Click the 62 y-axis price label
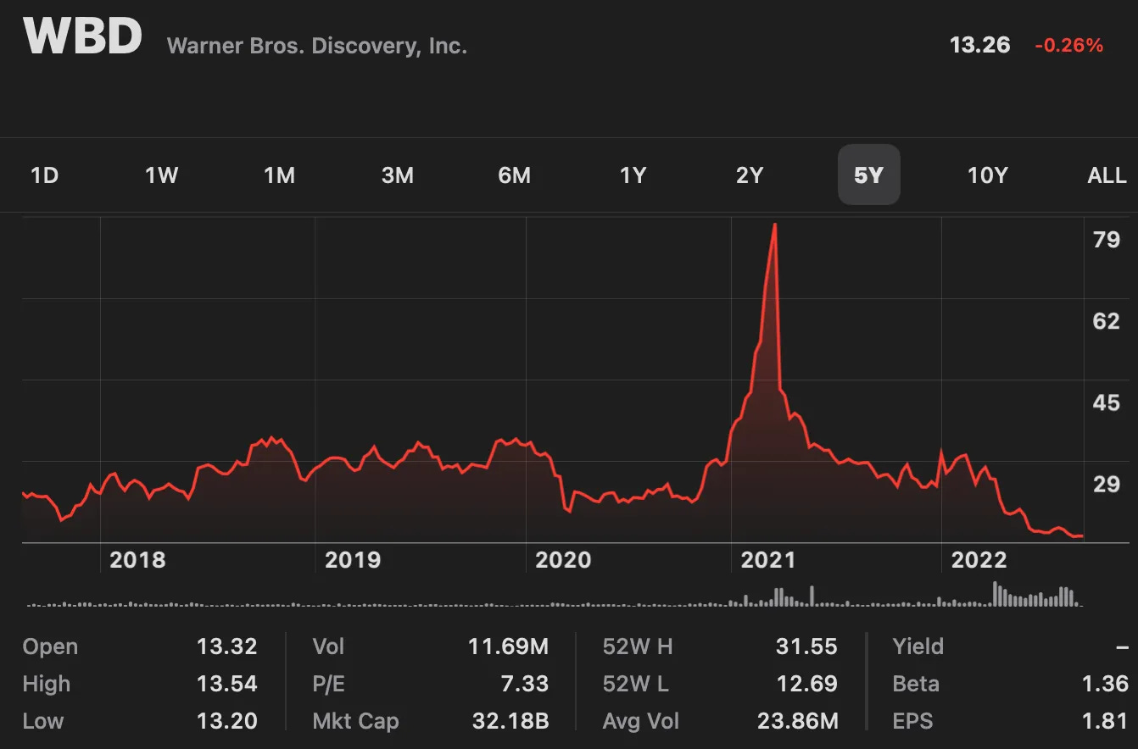The width and height of the screenshot is (1138, 749). (x=1107, y=320)
